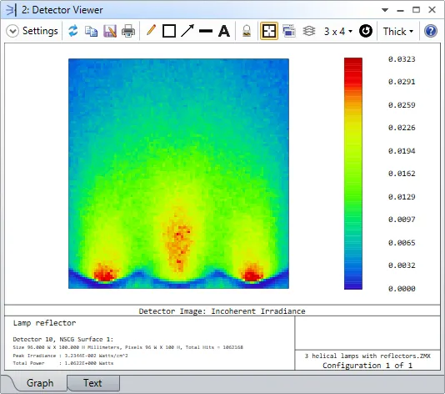This screenshot has width=445, height=394.
Task: Expand the Settings chevron
Action: (12, 31)
